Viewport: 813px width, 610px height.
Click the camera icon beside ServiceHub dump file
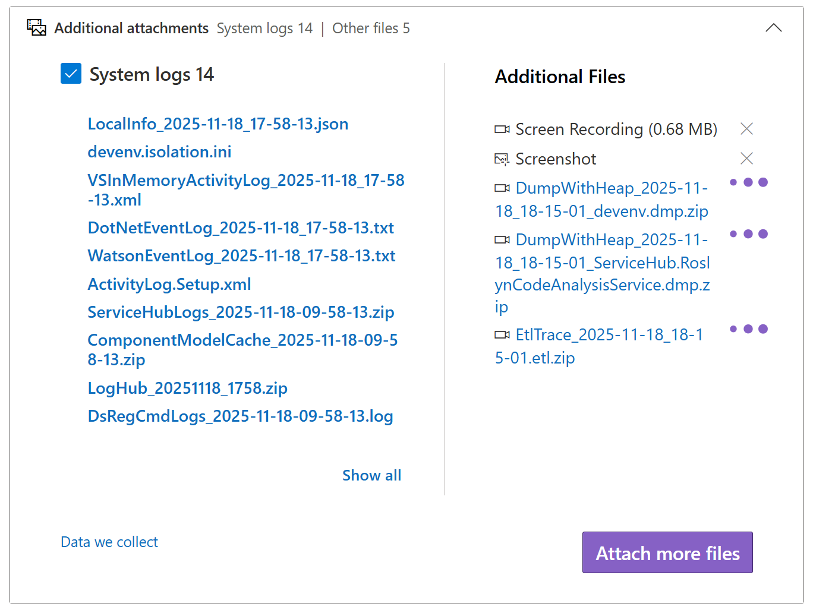click(502, 239)
